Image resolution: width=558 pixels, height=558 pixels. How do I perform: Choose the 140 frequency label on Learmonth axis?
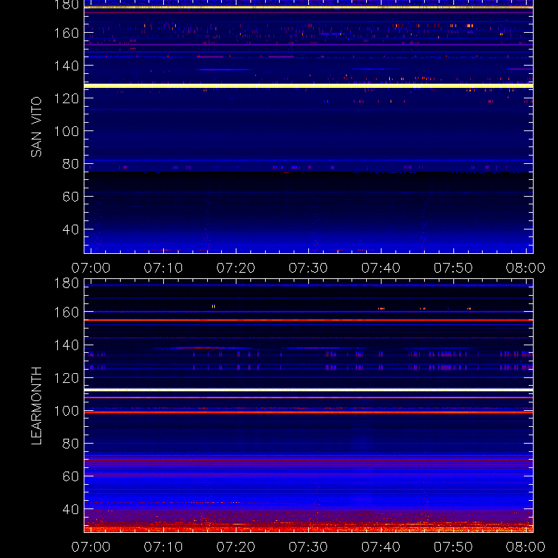point(66,345)
